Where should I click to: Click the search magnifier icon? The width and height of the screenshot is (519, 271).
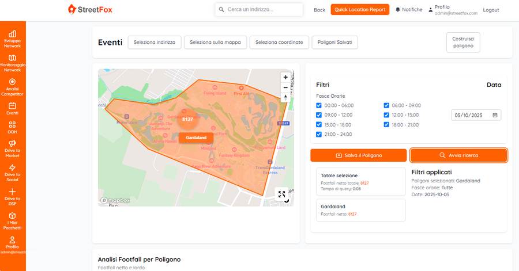[221, 10]
